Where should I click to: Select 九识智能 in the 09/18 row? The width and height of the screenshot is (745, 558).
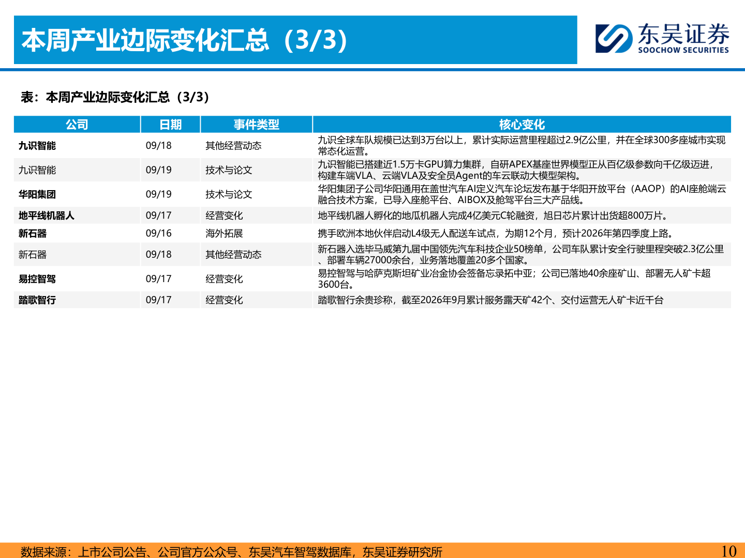(x=37, y=146)
